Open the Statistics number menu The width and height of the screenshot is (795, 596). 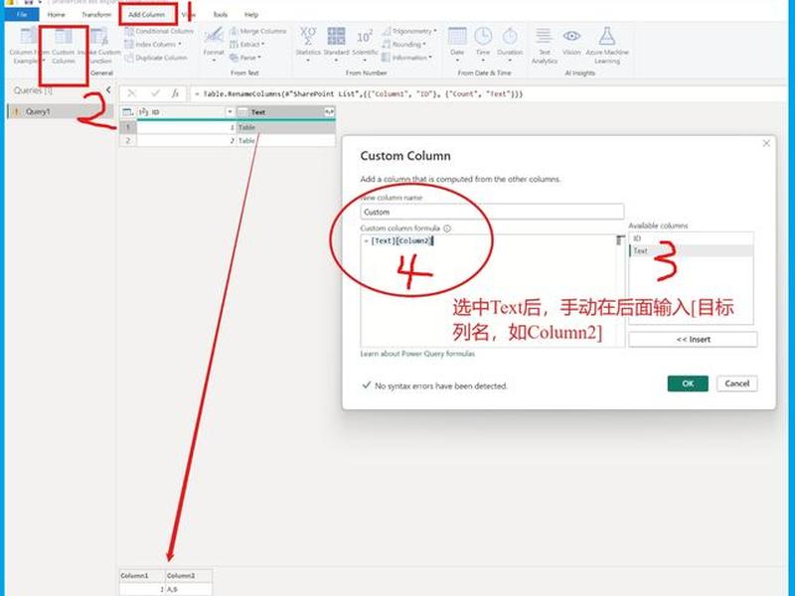pyautogui.click(x=308, y=45)
